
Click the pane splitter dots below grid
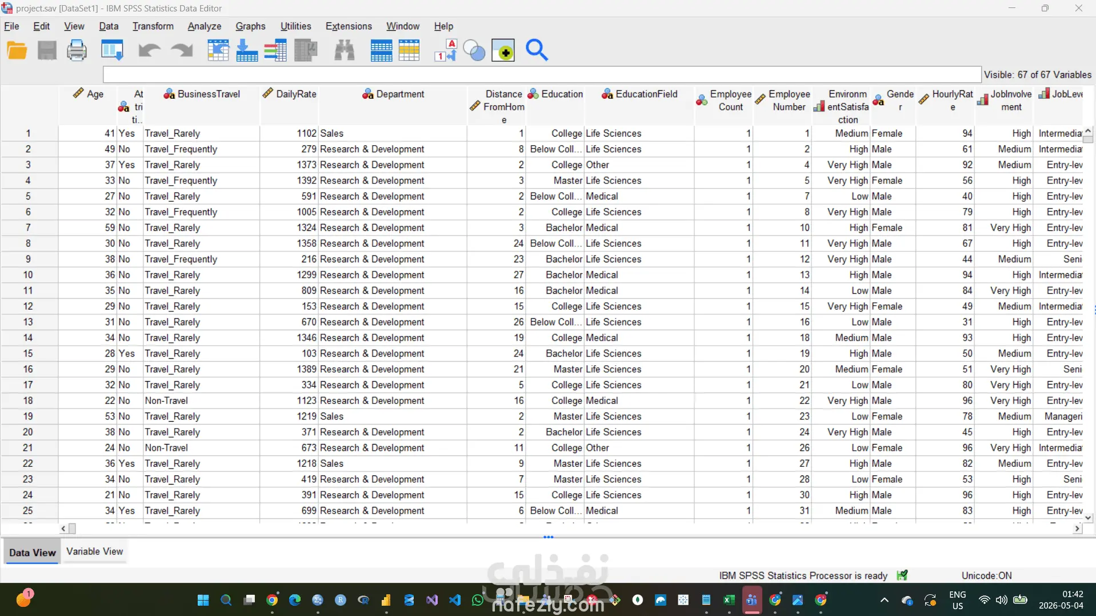tap(549, 537)
